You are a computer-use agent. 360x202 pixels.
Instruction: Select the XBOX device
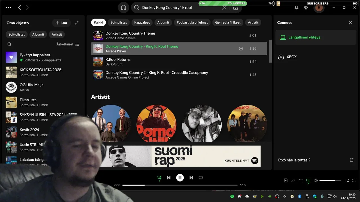[x=316, y=57]
